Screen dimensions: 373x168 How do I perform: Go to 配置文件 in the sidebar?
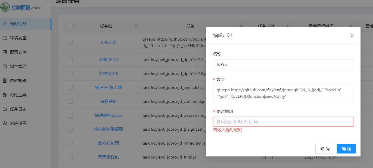click(x=26, y=52)
